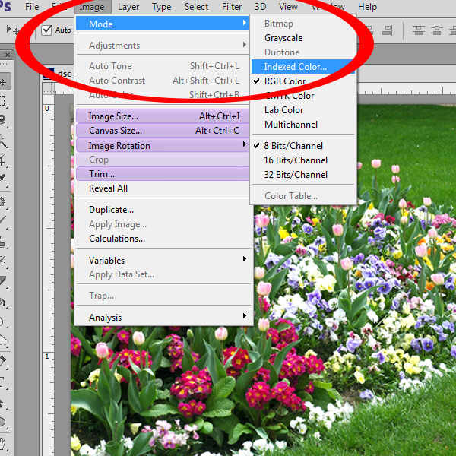Select the Eyedropper tool
The height and width of the screenshot is (456, 456).
pos(3,179)
